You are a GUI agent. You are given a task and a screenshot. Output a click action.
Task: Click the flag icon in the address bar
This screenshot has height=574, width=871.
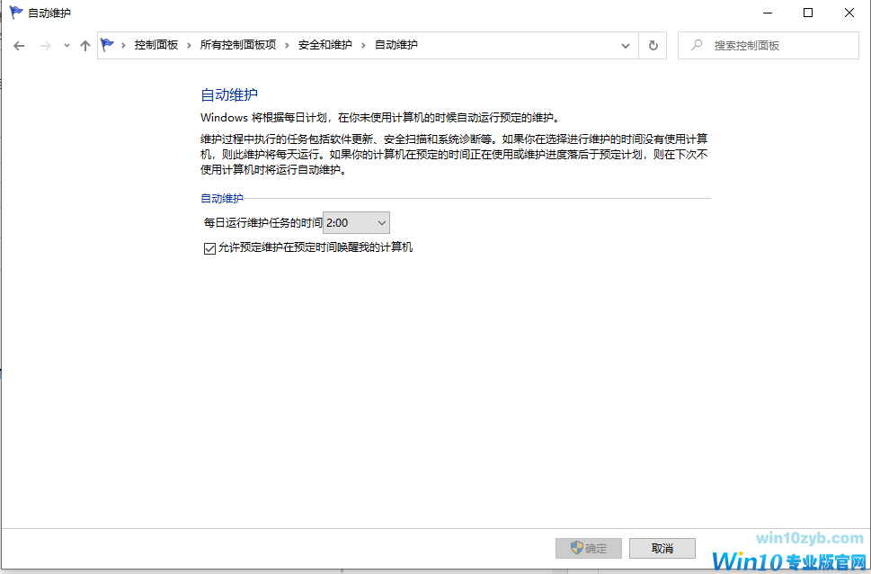107,43
